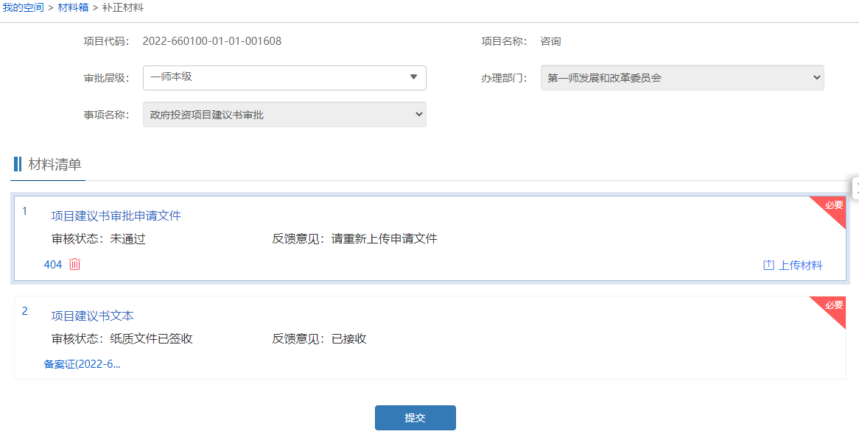The image size is (859, 434).
Task: Click the project code 2022-660100-01-01-001608
Action: 212,41
